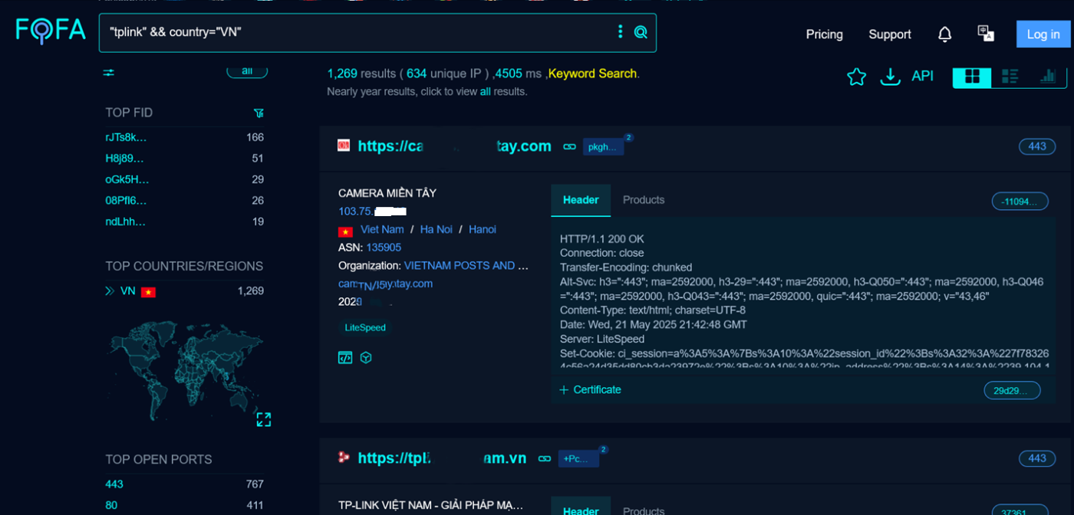Click the -11094... hash badge

point(1020,202)
